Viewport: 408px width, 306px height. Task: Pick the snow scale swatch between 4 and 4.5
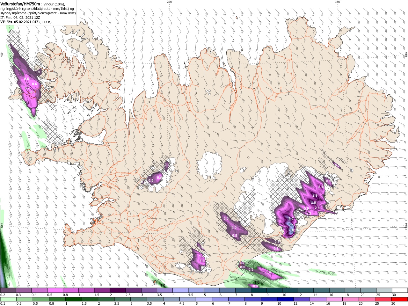[x=180, y=290]
